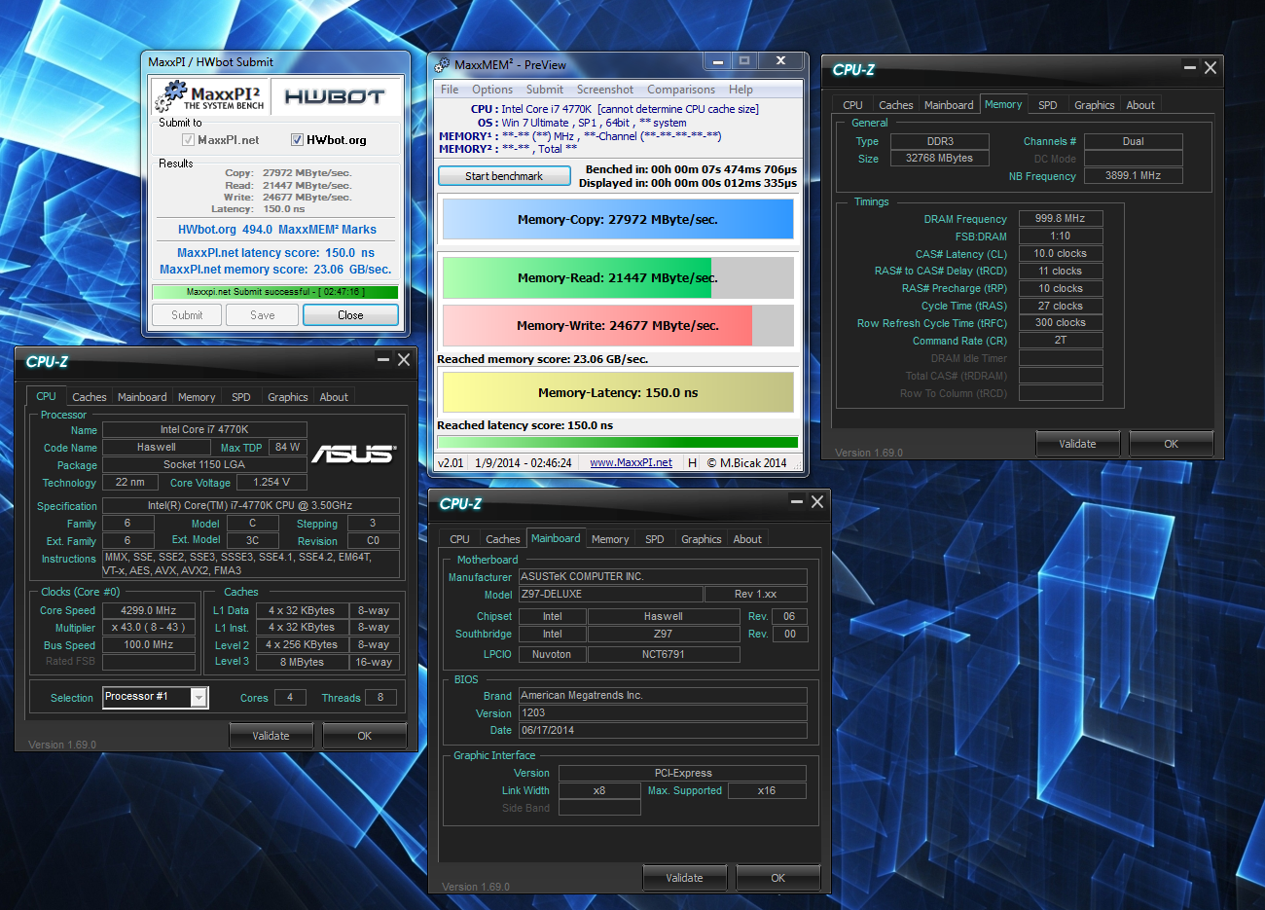Click the Memory-Latency 150.0 ns bar
This screenshot has height=910, width=1265.
click(x=618, y=392)
